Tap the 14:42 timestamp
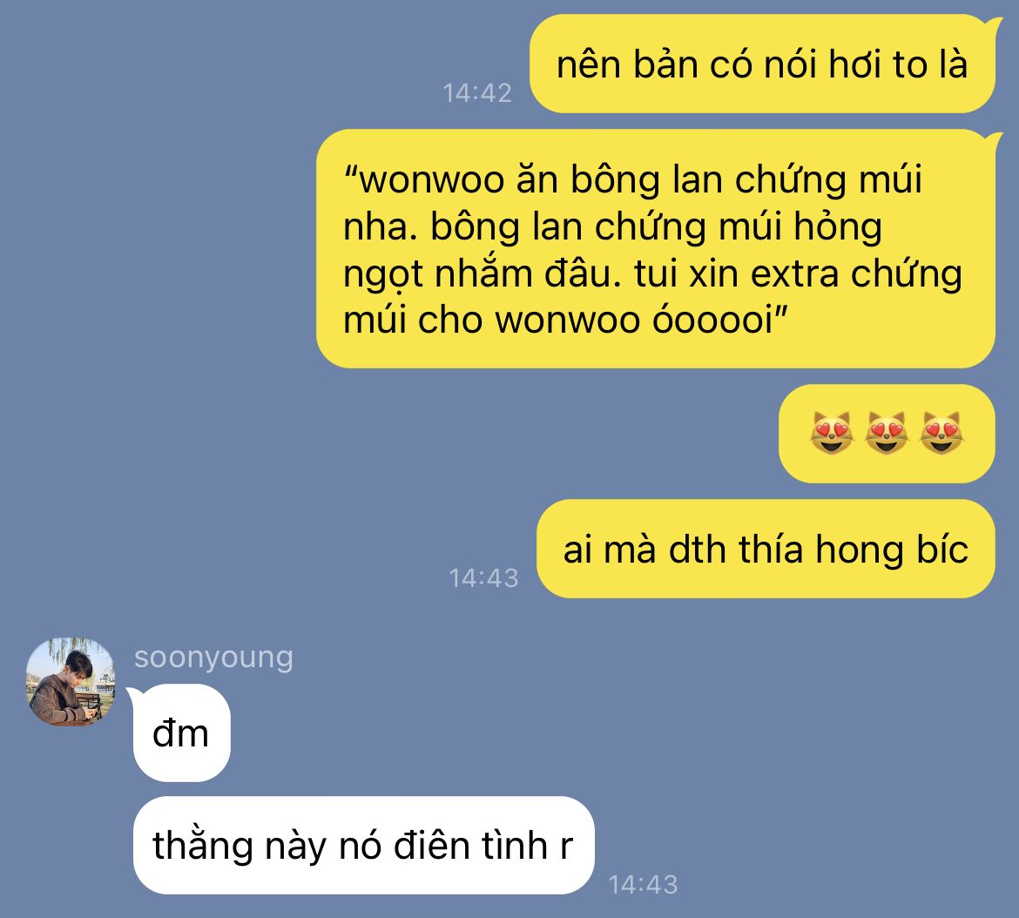The image size is (1019, 918). coord(477,93)
